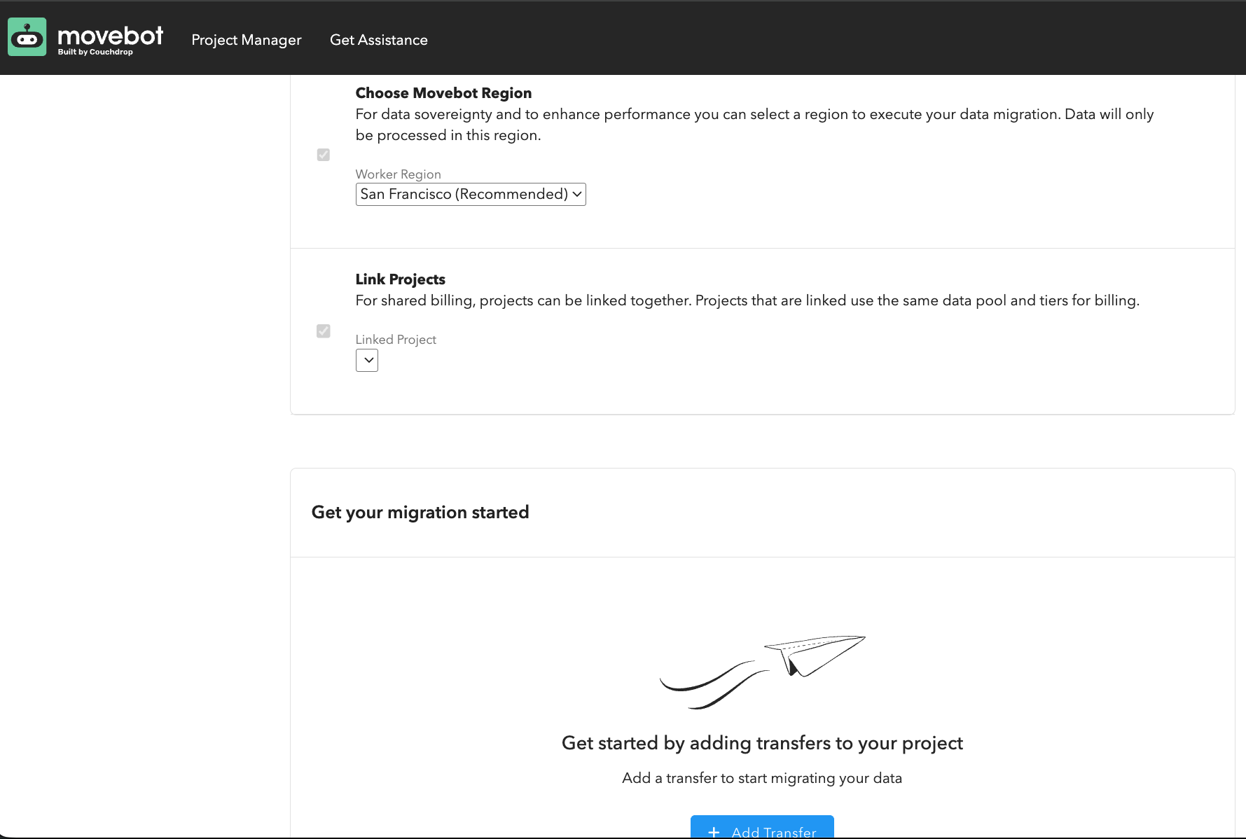Click the Movebot robot logo icon

point(27,37)
